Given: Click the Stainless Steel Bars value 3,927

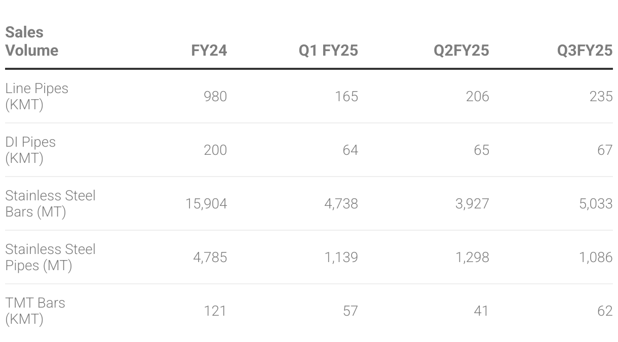Looking at the screenshot, I should [x=473, y=203].
